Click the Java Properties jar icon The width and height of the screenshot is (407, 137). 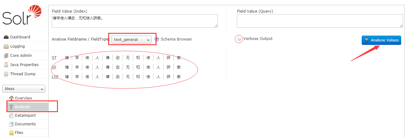(x=6, y=65)
